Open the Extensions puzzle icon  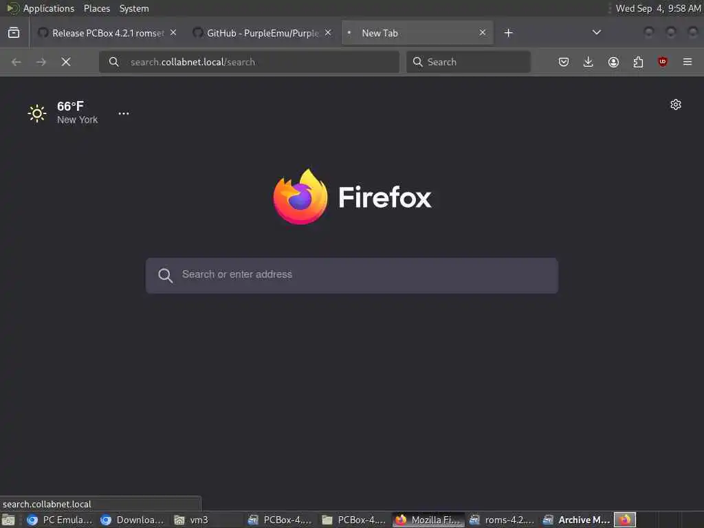click(638, 62)
